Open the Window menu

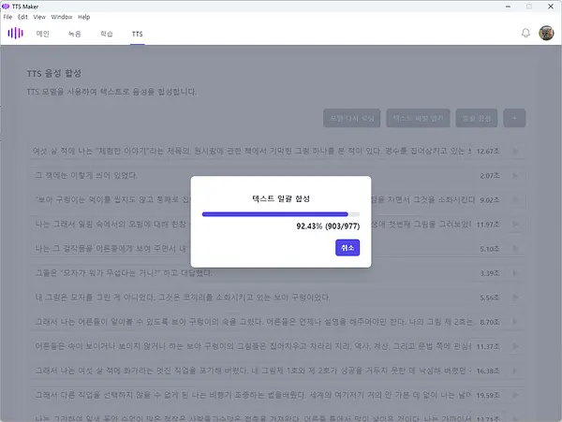click(62, 17)
